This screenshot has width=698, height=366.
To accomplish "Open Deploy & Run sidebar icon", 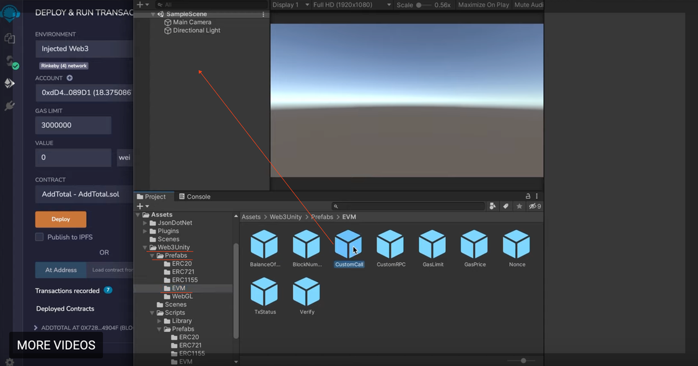I will [9, 83].
